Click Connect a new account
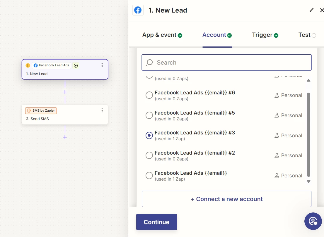324x237 pixels. pos(226,199)
